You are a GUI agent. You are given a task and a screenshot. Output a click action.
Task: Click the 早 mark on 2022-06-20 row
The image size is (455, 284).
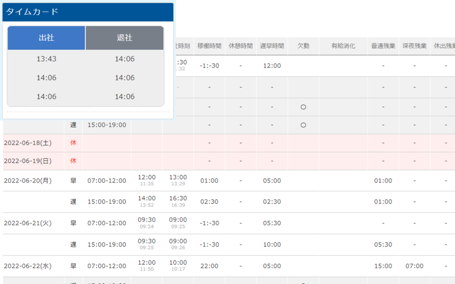click(x=73, y=181)
